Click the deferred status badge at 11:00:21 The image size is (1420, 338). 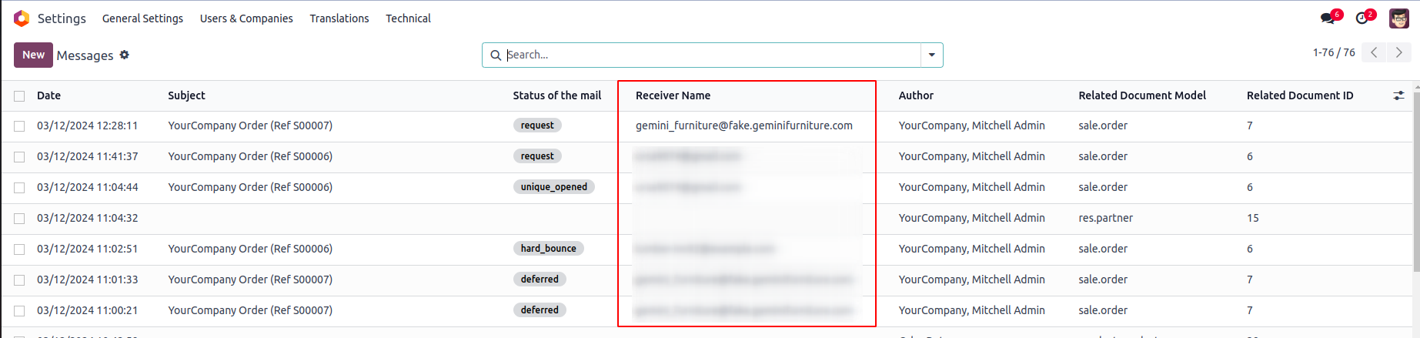pyautogui.click(x=540, y=310)
